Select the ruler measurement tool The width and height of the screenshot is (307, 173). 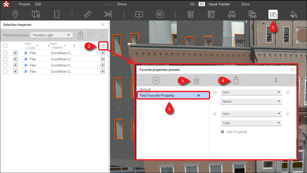[88, 14]
